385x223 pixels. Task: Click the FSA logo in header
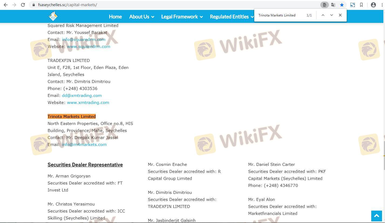53,16
